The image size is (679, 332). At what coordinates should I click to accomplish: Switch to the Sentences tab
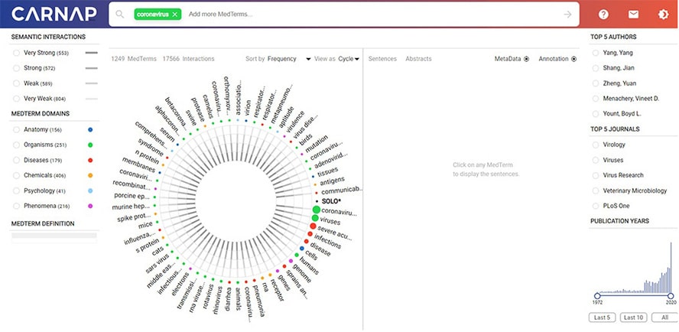(x=382, y=59)
